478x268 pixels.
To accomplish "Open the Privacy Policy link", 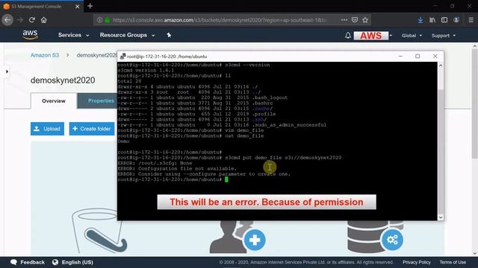I will tap(417, 262).
